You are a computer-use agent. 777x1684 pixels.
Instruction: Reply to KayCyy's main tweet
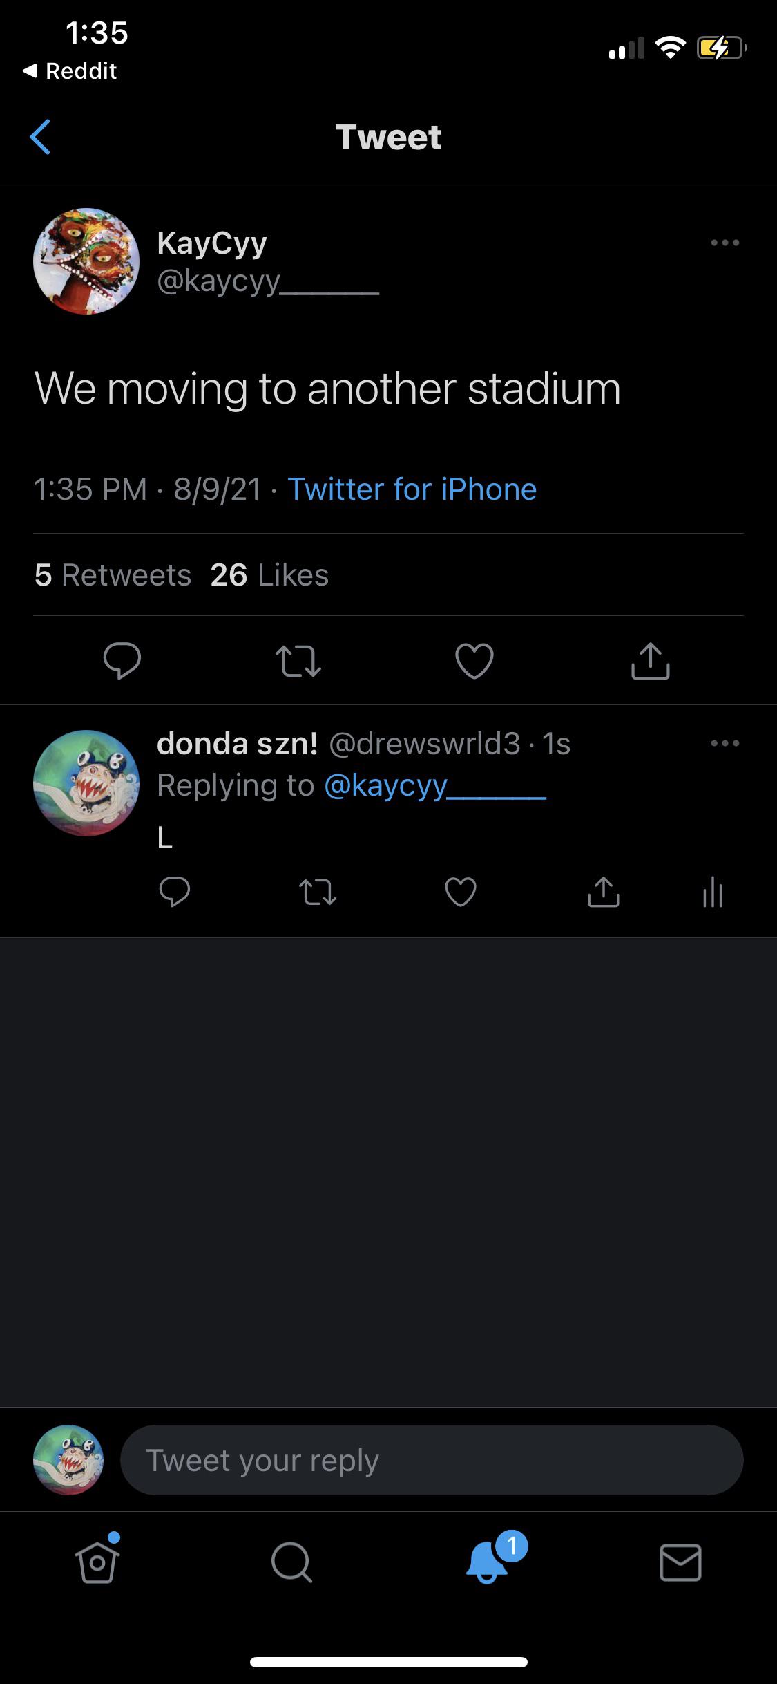pyautogui.click(x=122, y=661)
